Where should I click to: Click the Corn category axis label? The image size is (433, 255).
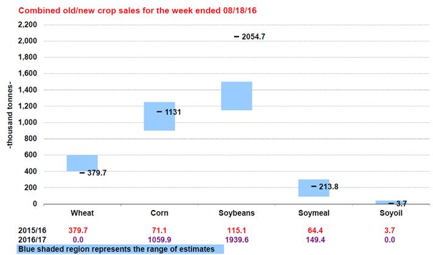[x=159, y=214]
